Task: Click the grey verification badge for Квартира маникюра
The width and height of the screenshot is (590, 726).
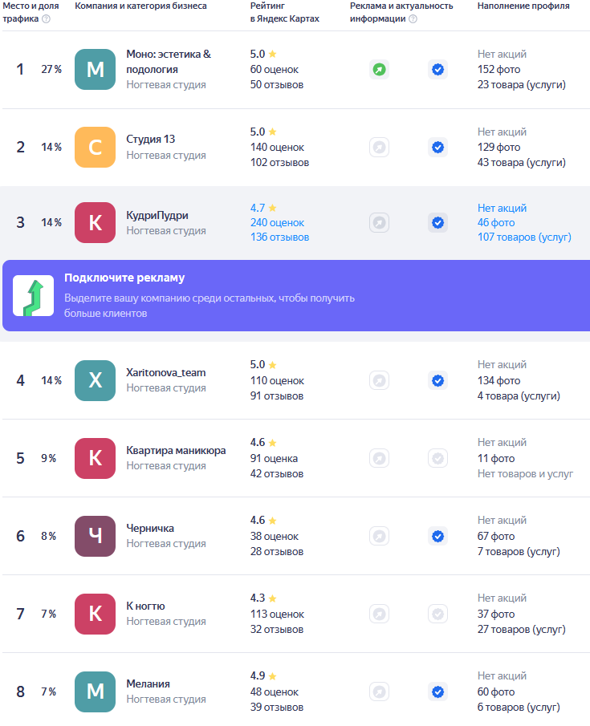Action: click(437, 458)
